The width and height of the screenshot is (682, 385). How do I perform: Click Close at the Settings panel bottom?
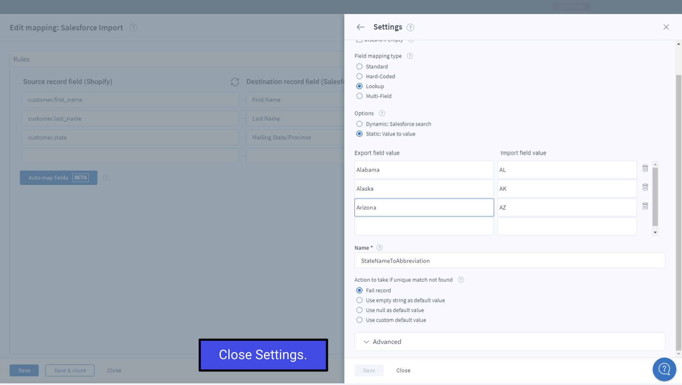click(403, 370)
